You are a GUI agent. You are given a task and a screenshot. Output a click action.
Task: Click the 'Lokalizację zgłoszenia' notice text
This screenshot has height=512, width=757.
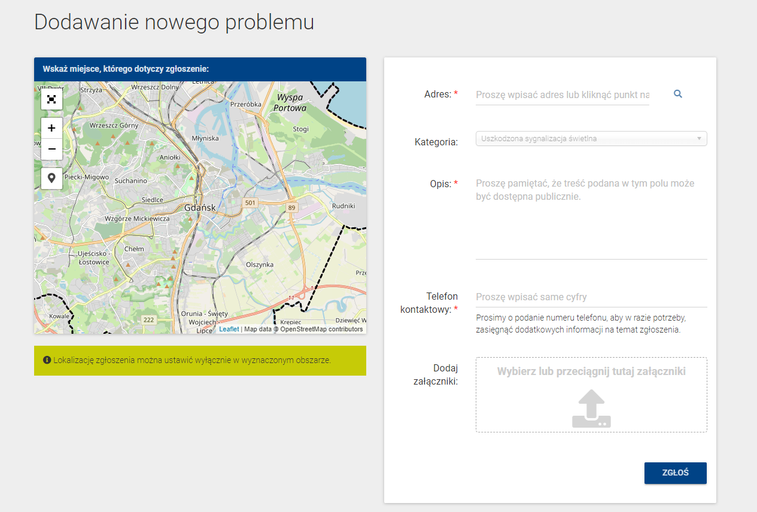pos(191,361)
